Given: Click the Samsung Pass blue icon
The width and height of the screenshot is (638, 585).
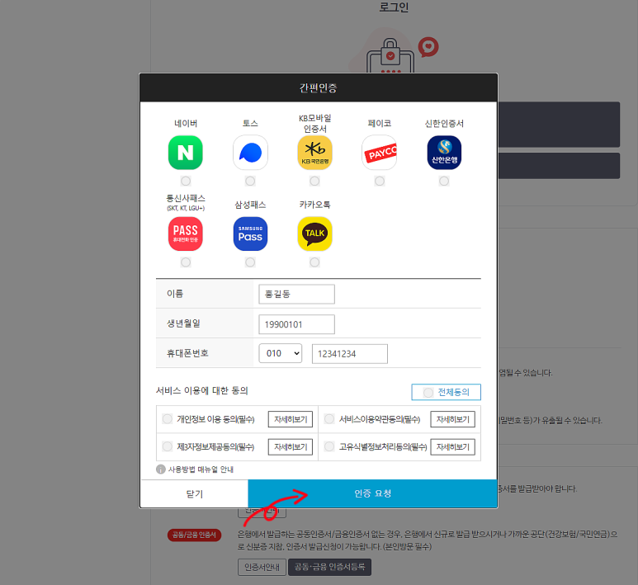Looking at the screenshot, I should point(250,234).
